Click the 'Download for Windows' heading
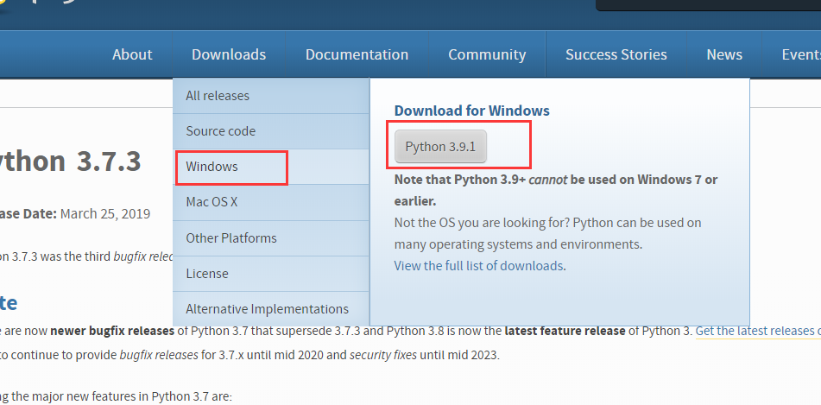Viewport: 821px width, 405px height. click(x=471, y=111)
